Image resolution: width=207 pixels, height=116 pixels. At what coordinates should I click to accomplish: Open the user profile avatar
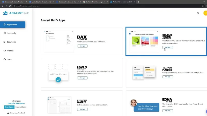[x=205, y=13]
